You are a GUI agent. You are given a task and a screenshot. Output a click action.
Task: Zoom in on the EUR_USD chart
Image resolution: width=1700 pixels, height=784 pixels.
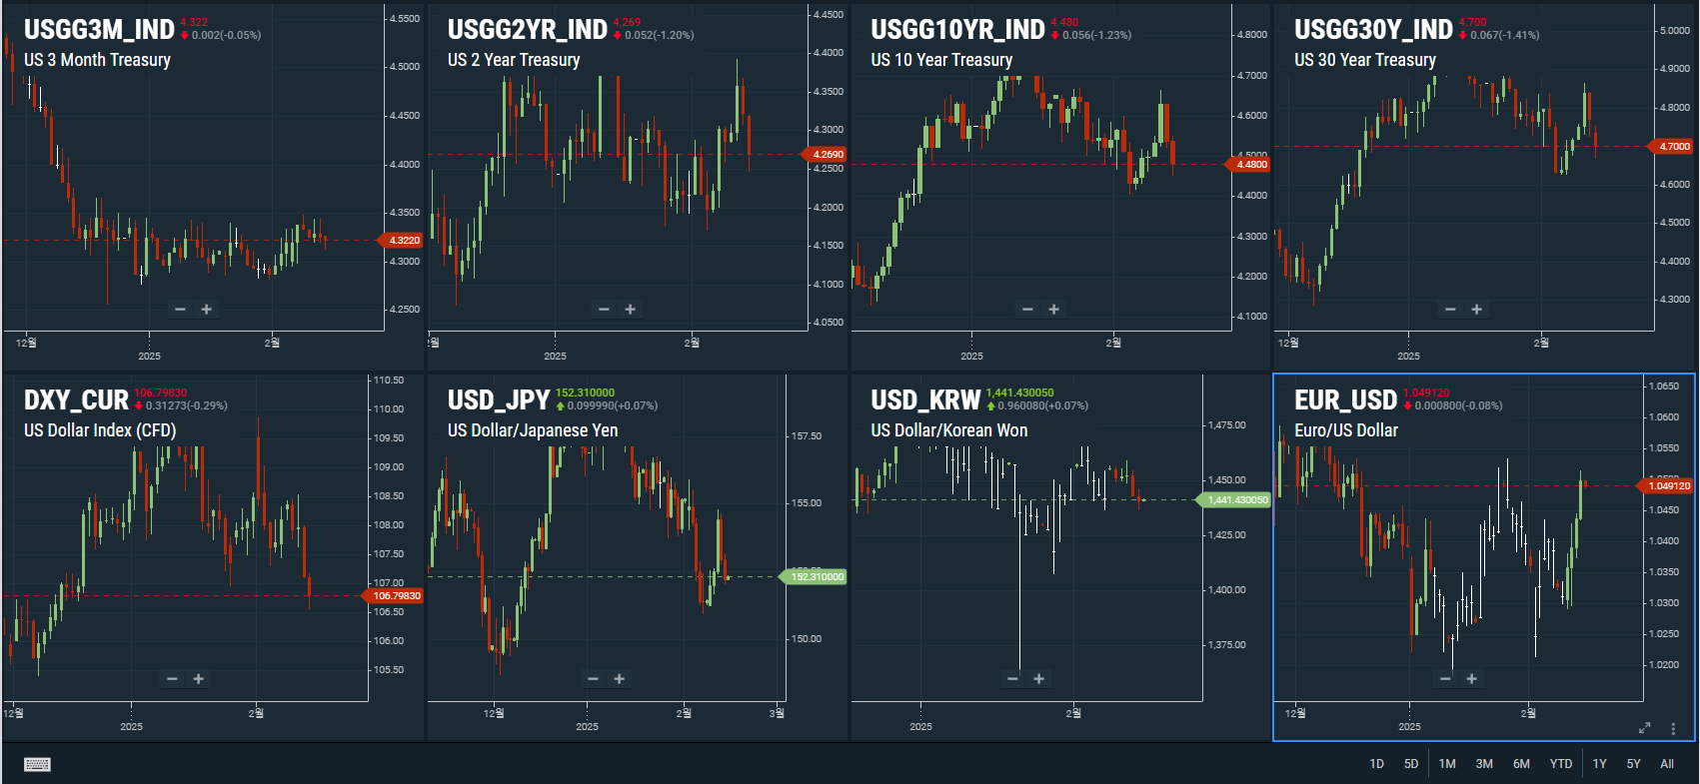point(1472,679)
